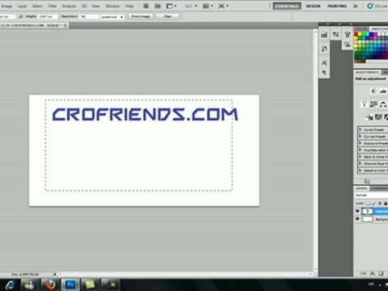The width and height of the screenshot is (388, 291).
Task: Open the Filter menu
Action: [x=53, y=6]
